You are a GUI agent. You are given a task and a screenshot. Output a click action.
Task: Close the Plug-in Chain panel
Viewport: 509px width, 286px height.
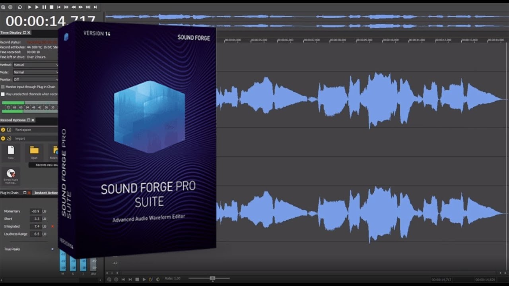point(29,193)
